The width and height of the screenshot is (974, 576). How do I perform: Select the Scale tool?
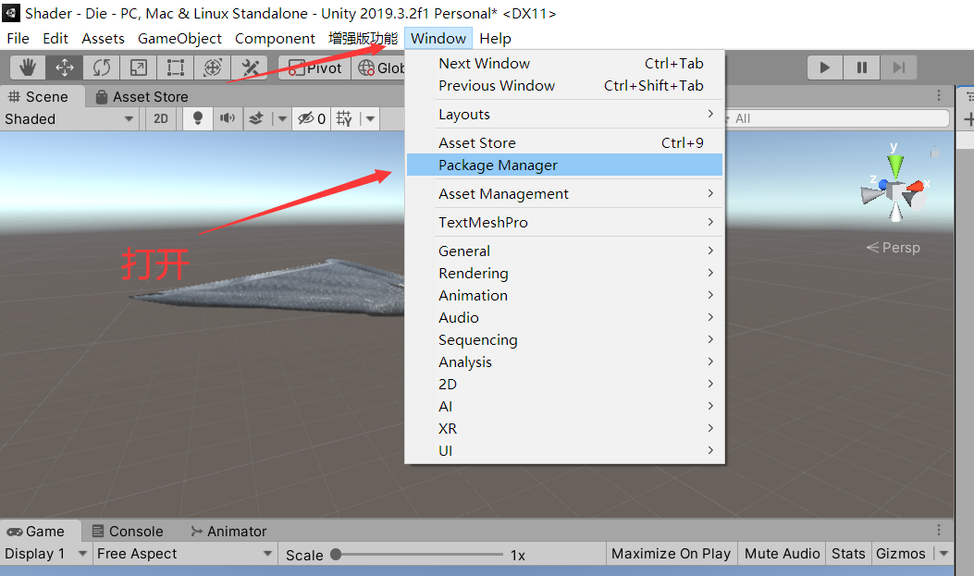[137, 67]
